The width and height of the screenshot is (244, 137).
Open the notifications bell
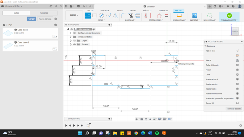228,6
